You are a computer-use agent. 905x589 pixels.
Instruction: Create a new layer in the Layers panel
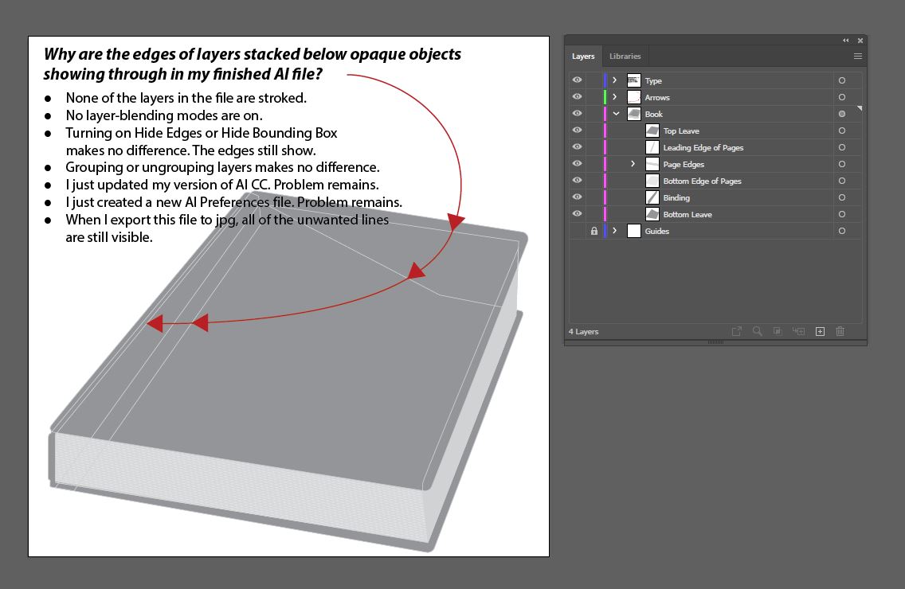pos(819,331)
